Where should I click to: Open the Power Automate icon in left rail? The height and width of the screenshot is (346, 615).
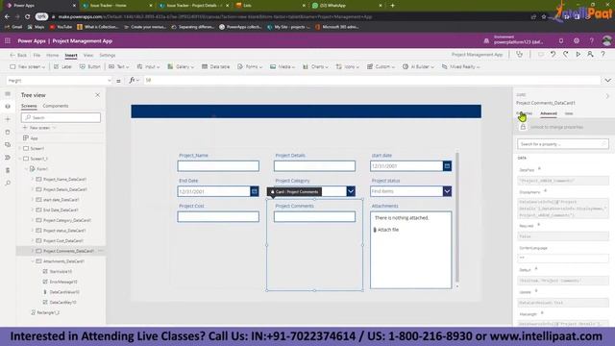8,158
